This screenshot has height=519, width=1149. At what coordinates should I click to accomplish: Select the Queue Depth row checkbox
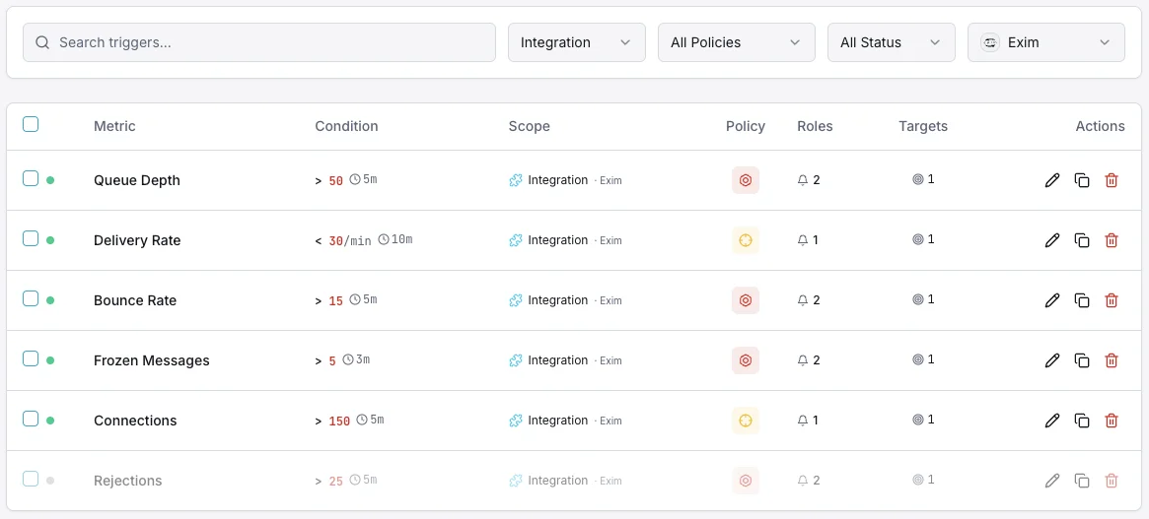pos(30,178)
